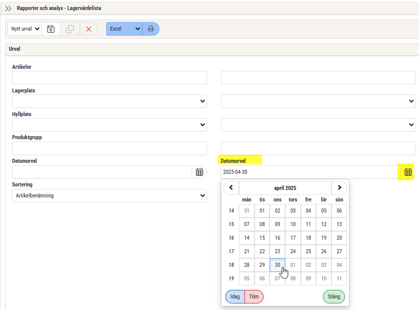
Task: Go to previous month in calendar
Action: click(231, 188)
